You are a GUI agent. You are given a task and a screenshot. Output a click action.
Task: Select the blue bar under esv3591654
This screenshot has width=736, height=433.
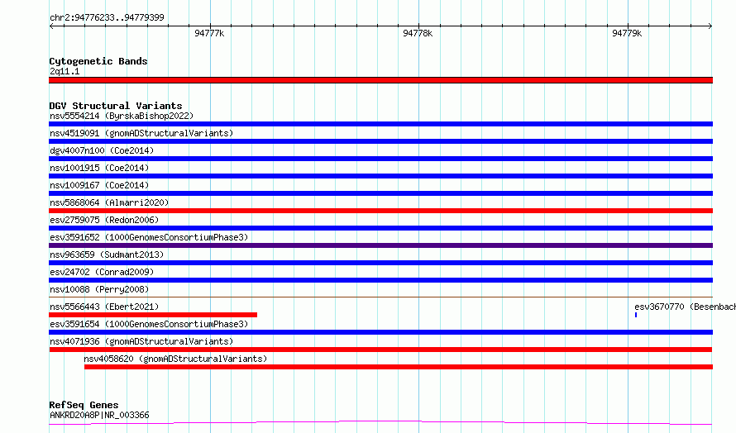[380, 332]
